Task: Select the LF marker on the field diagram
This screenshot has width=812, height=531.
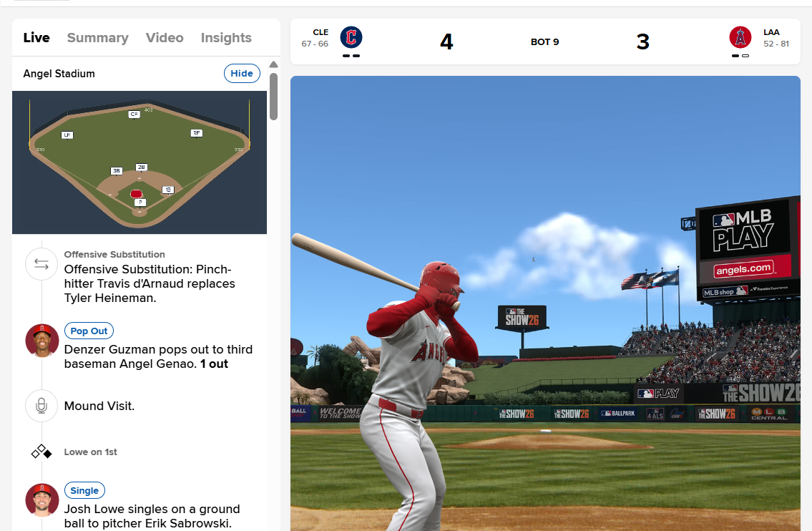Action: pyautogui.click(x=67, y=135)
